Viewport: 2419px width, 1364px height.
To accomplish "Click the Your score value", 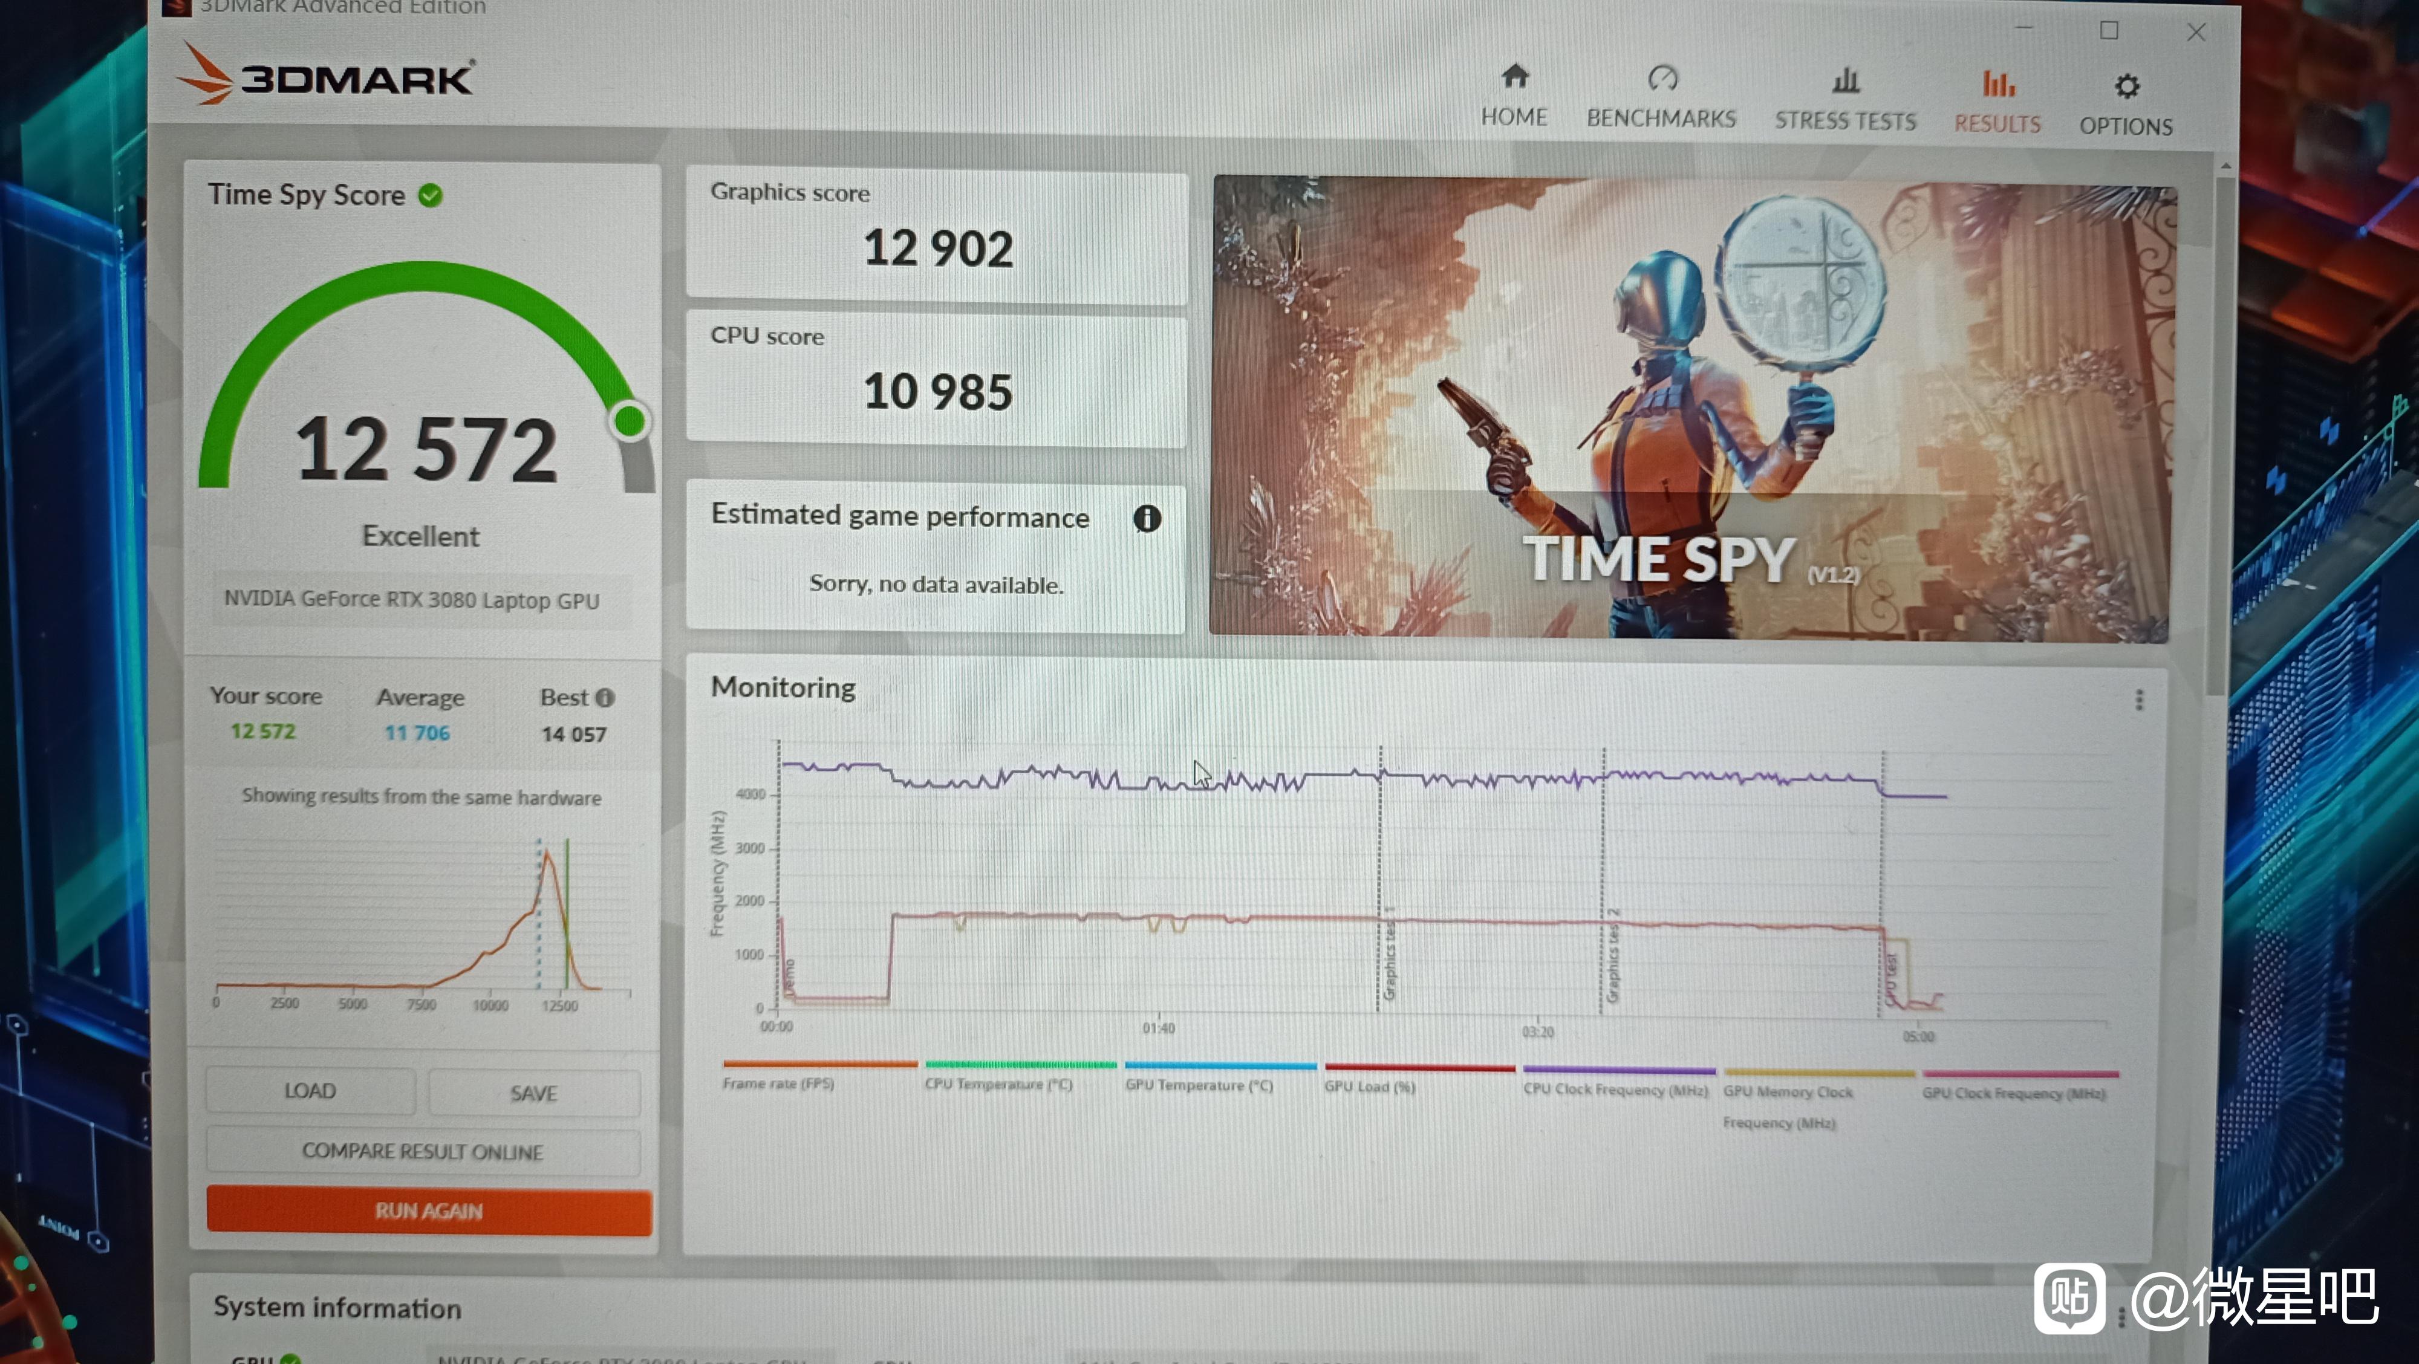I will (x=263, y=730).
